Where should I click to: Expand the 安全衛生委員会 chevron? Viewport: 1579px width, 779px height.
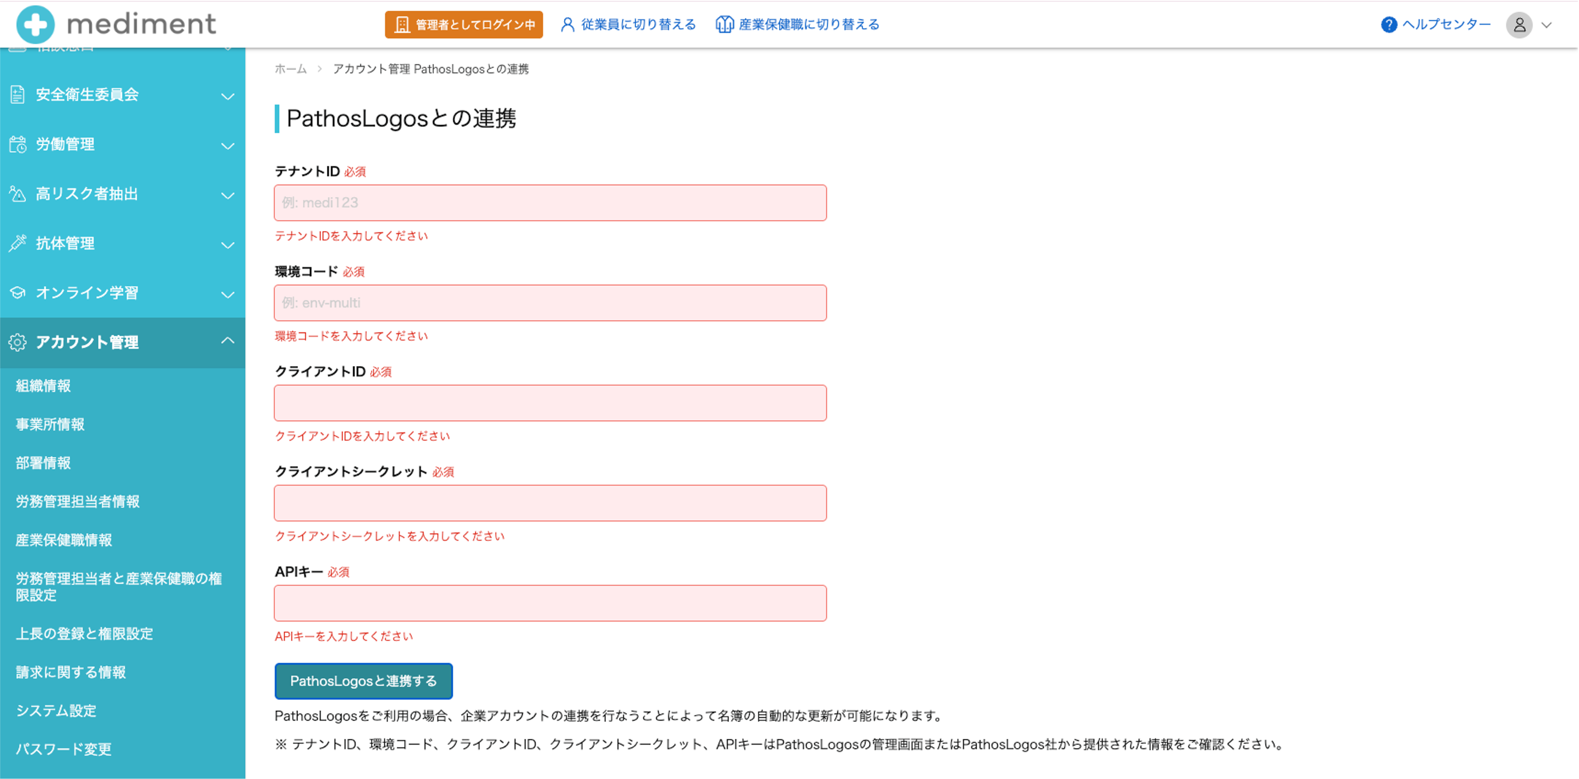coord(227,96)
